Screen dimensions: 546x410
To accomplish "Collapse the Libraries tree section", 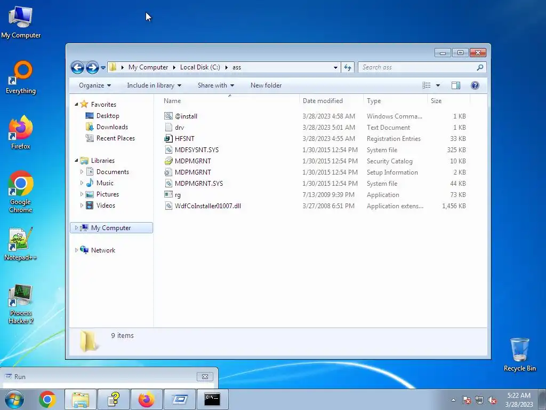I will pos(76,160).
